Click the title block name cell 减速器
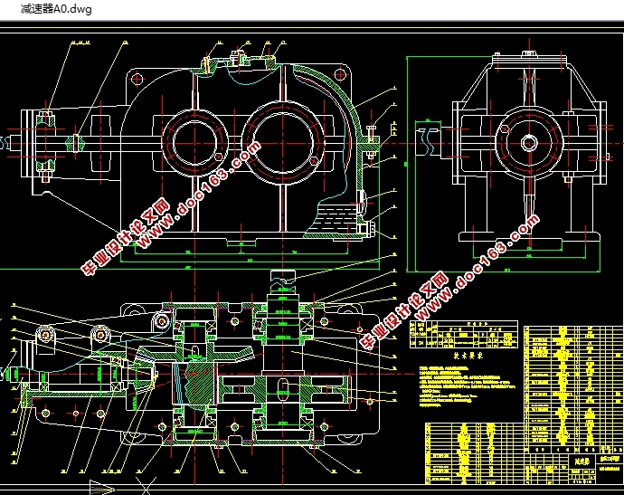Image resolution: width=624 pixels, height=495 pixels. [x=584, y=462]
